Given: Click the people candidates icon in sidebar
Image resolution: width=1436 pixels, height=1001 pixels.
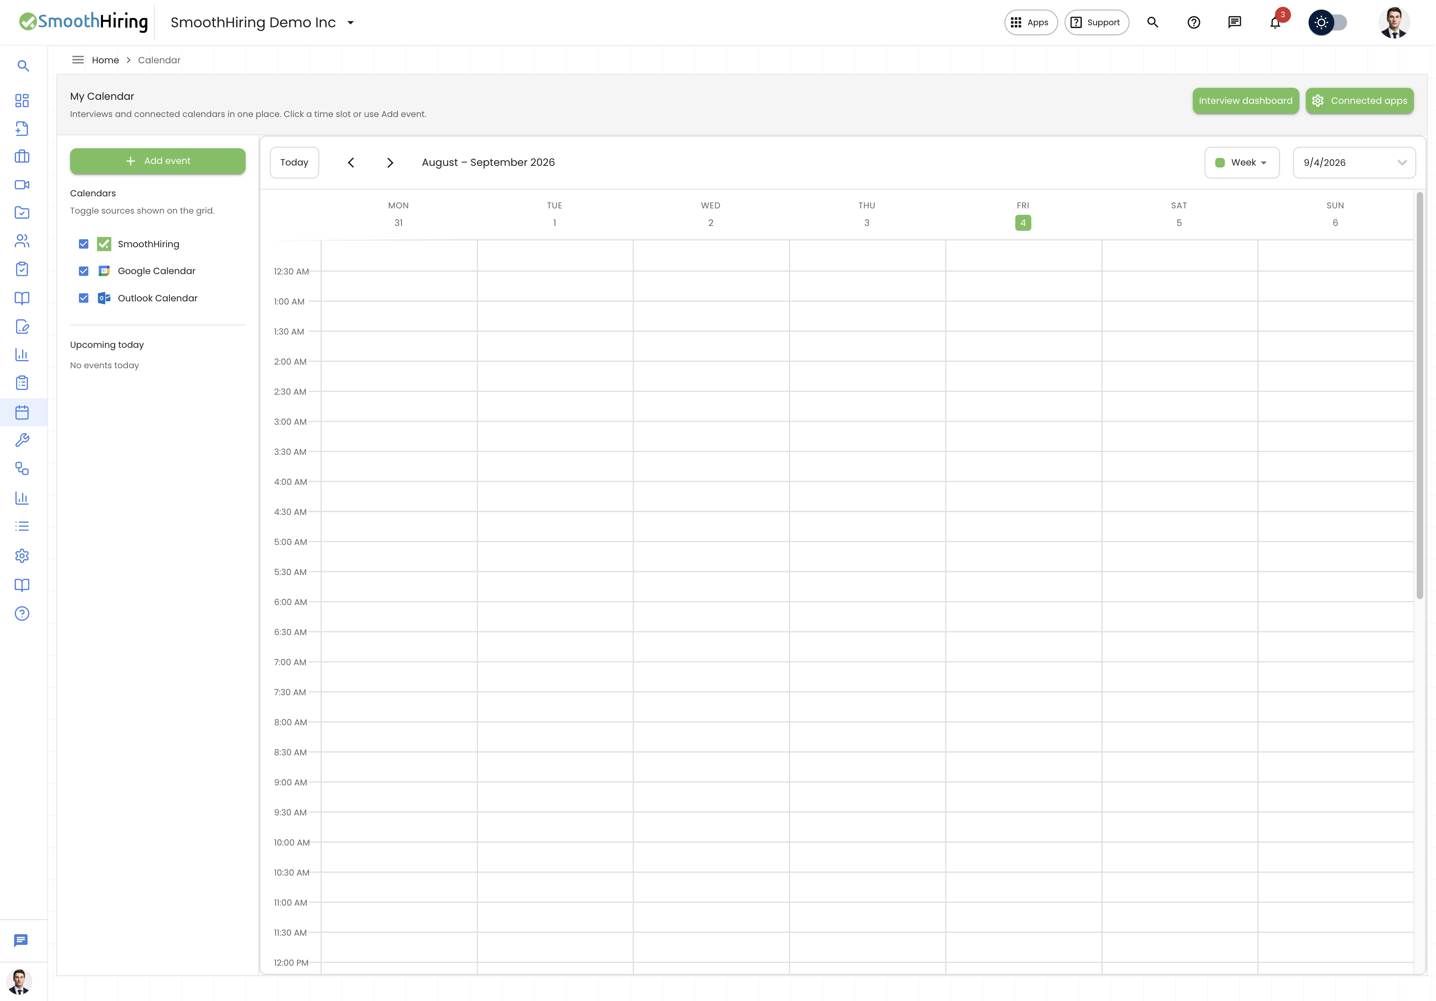Looking at the screenshot, I should [22, 241].
